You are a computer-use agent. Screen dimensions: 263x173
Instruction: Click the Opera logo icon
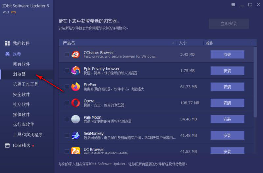coord(76,103)
